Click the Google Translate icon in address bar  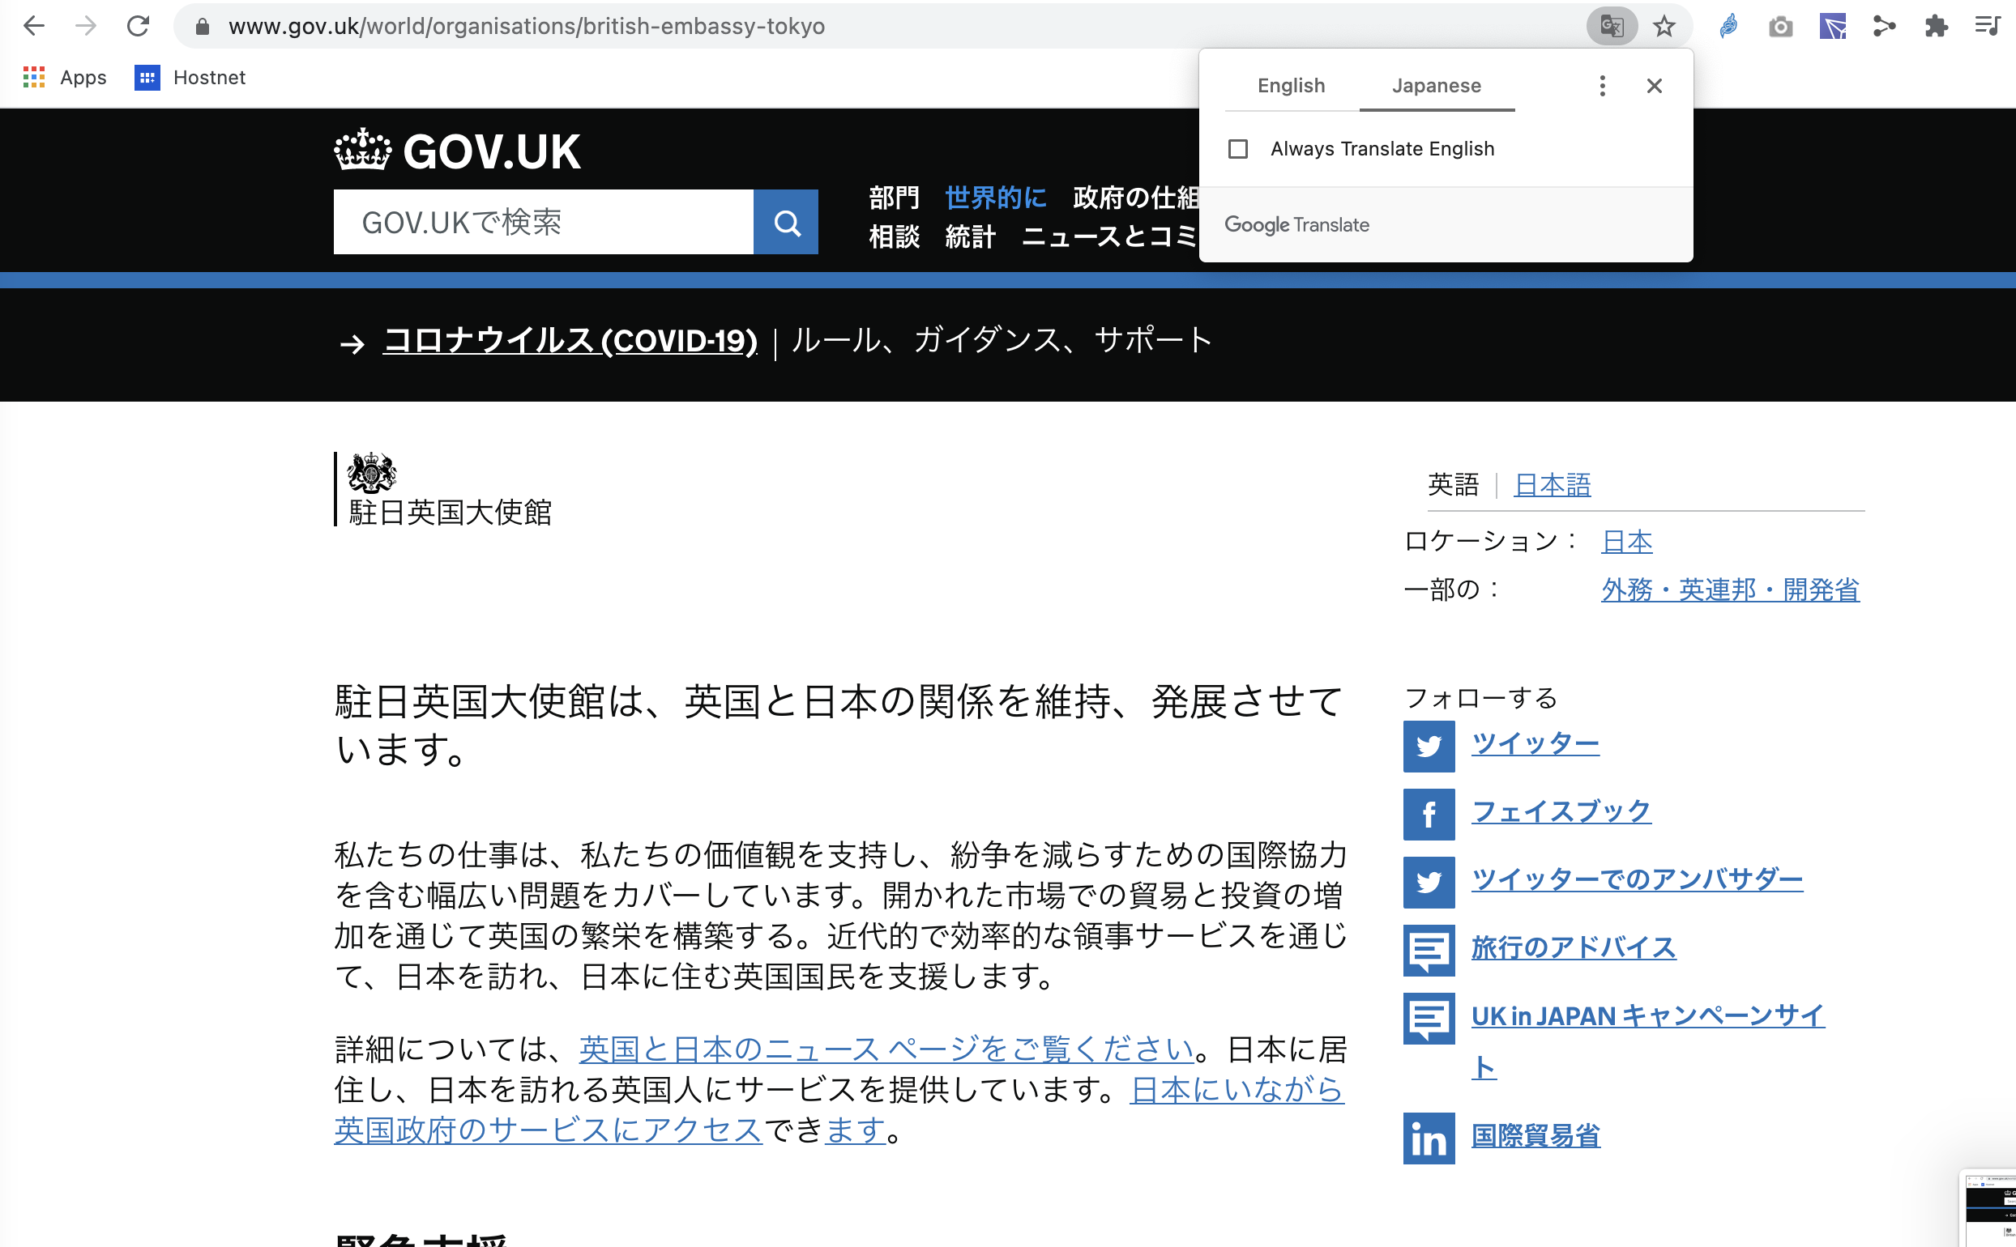1611,27
